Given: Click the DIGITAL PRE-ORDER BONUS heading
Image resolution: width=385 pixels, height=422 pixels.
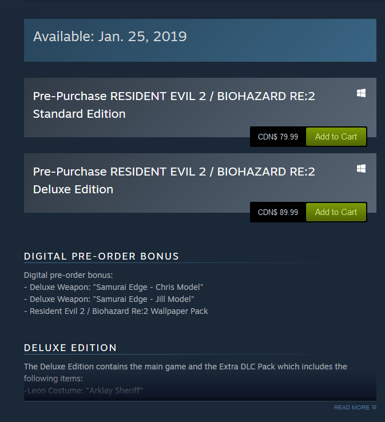Looking at the screenshot, I should click(x=101, y=256).
